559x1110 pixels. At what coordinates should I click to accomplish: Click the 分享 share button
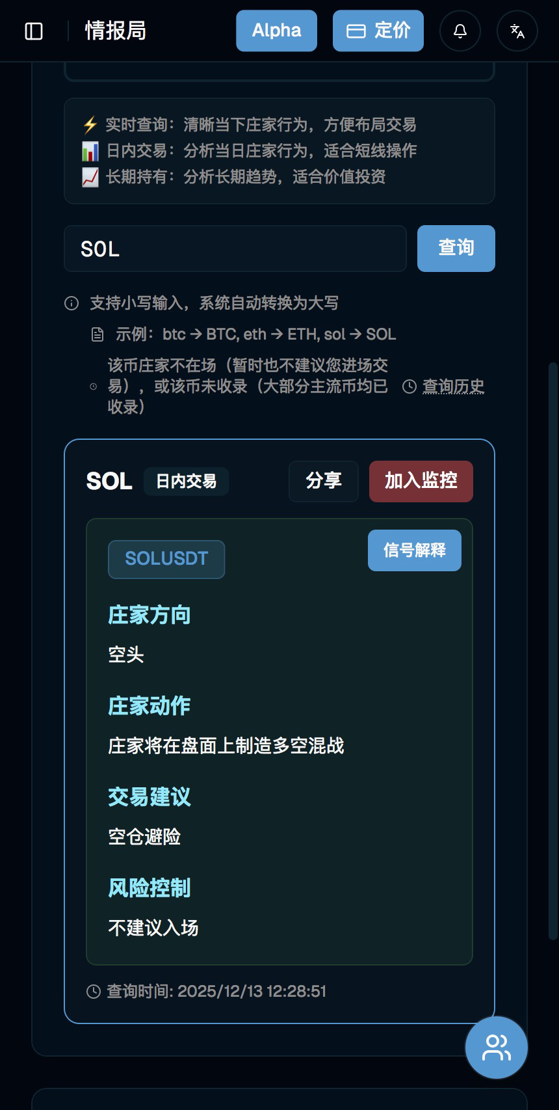323,481
